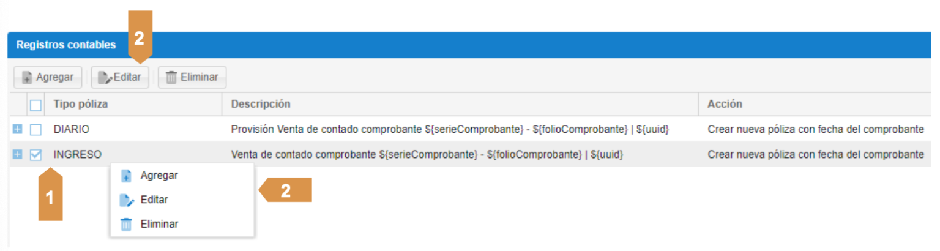The height and width of the screenshot is (251, 940).
Task: Click the Agregar toolbar document icon
Action: click(27, 78)
